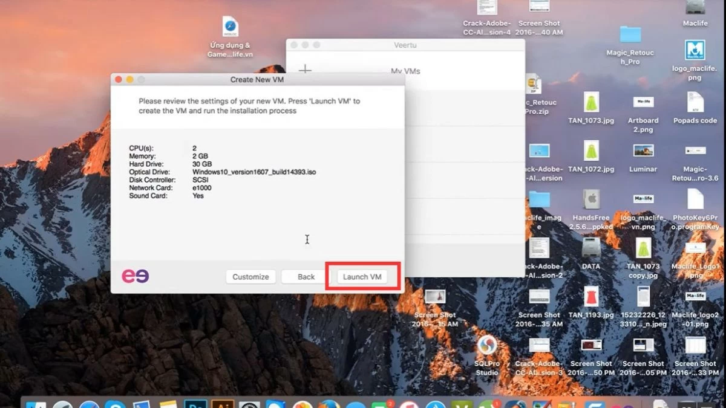Click the Customize button
The height and width of the screenshot is (408, 726).
[250, 276]
